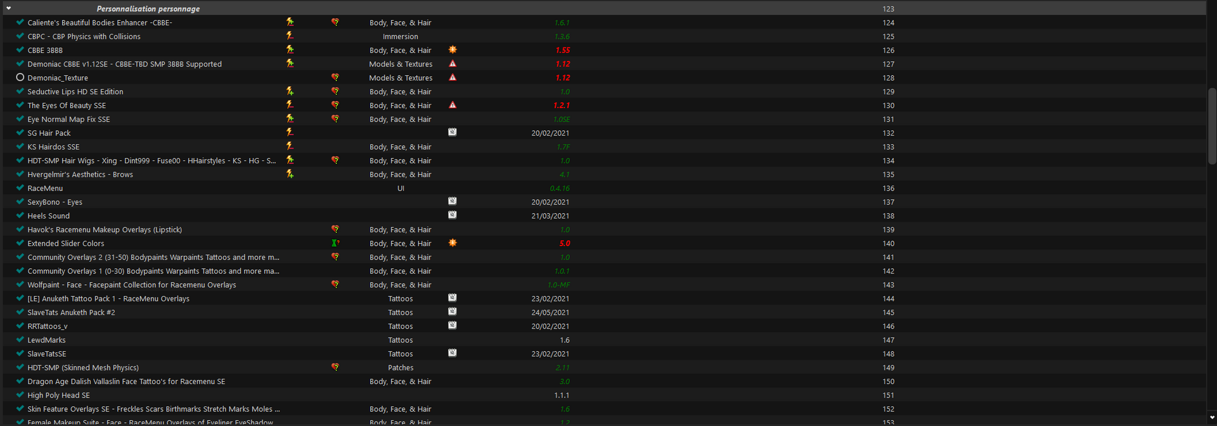Click the heart flag on Wolfpaint - Face row
This screenshot has width=1217, height=426.
tap(335, 284)
